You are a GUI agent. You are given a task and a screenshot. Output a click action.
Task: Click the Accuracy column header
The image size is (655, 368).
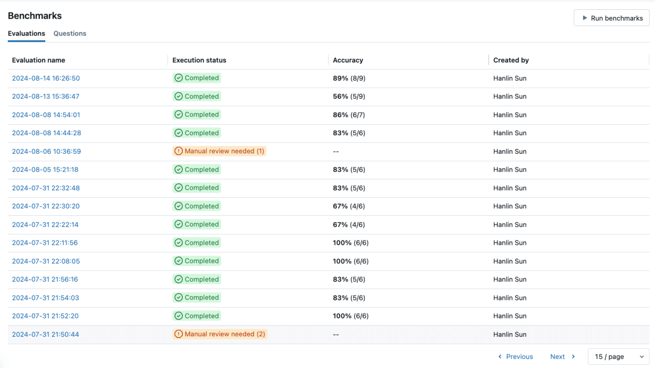pyautogui.click(x=348, y=60)
